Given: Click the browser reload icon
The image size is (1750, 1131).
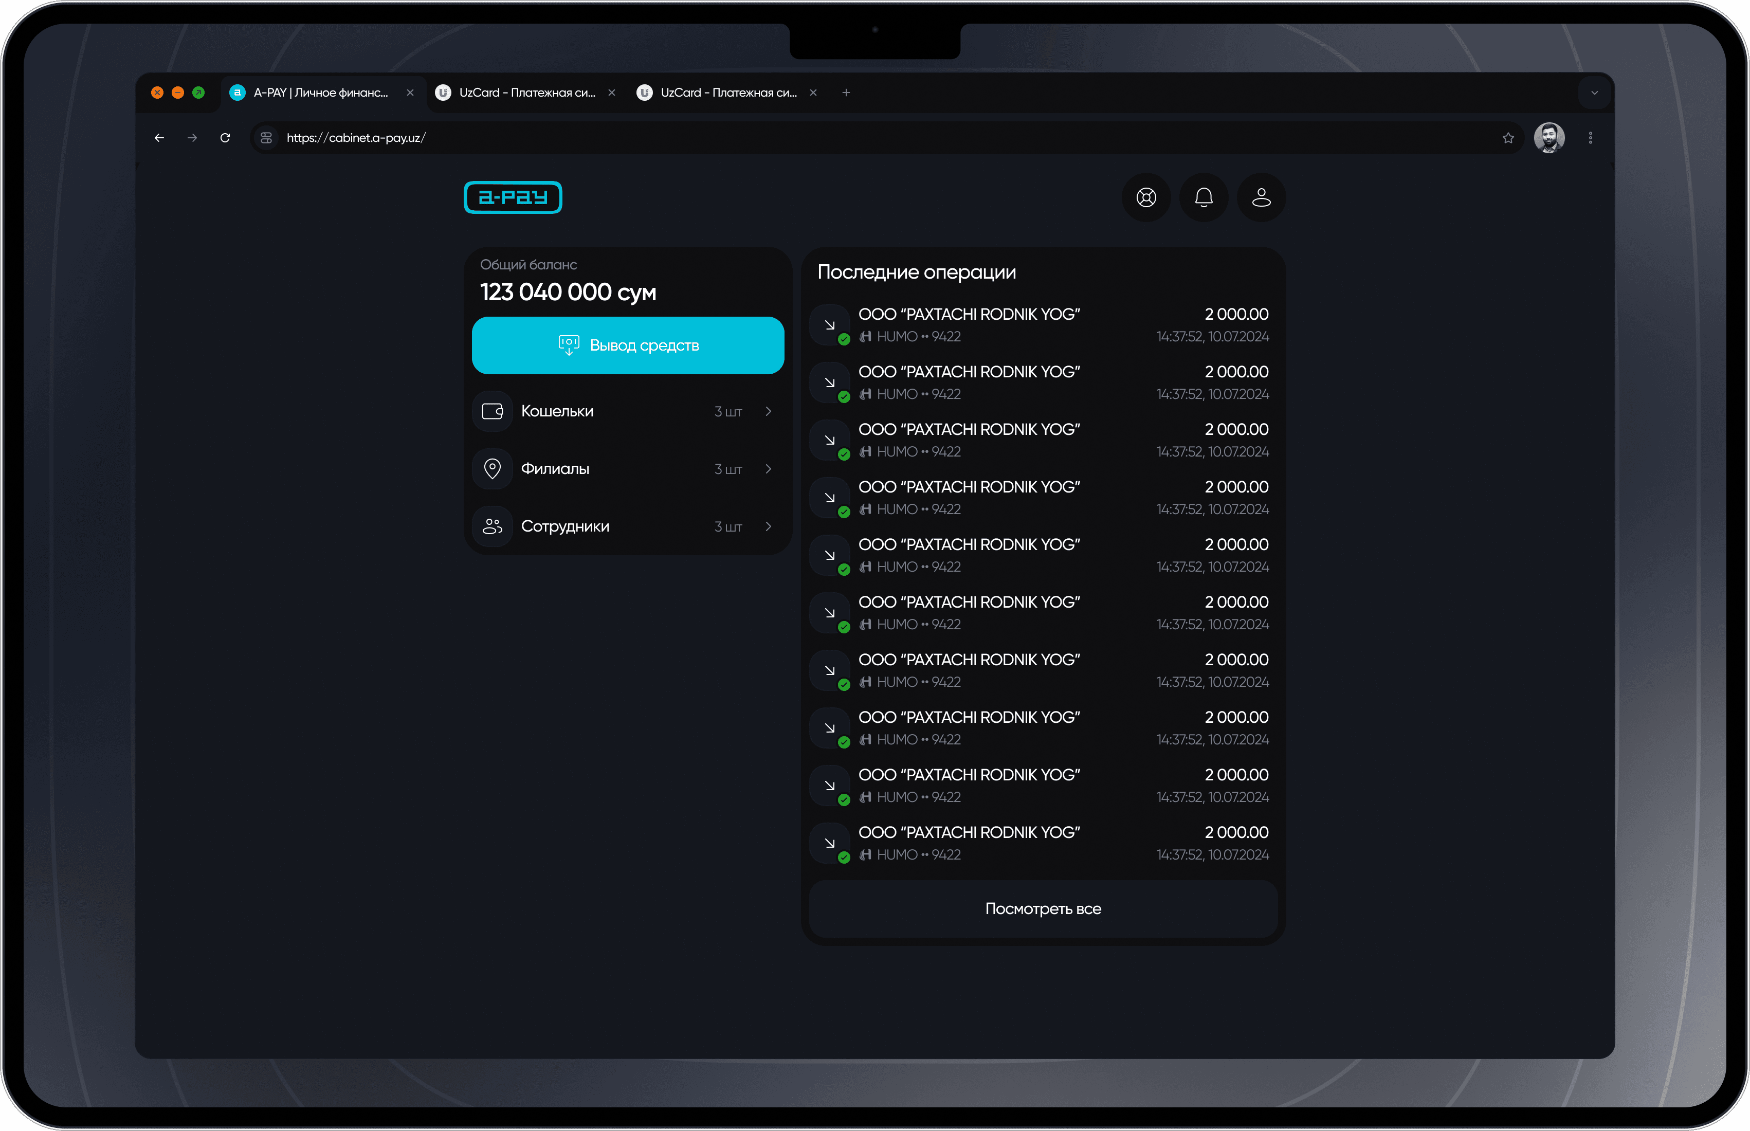Looking at the screenshot, I should click(x=226, y=138).
